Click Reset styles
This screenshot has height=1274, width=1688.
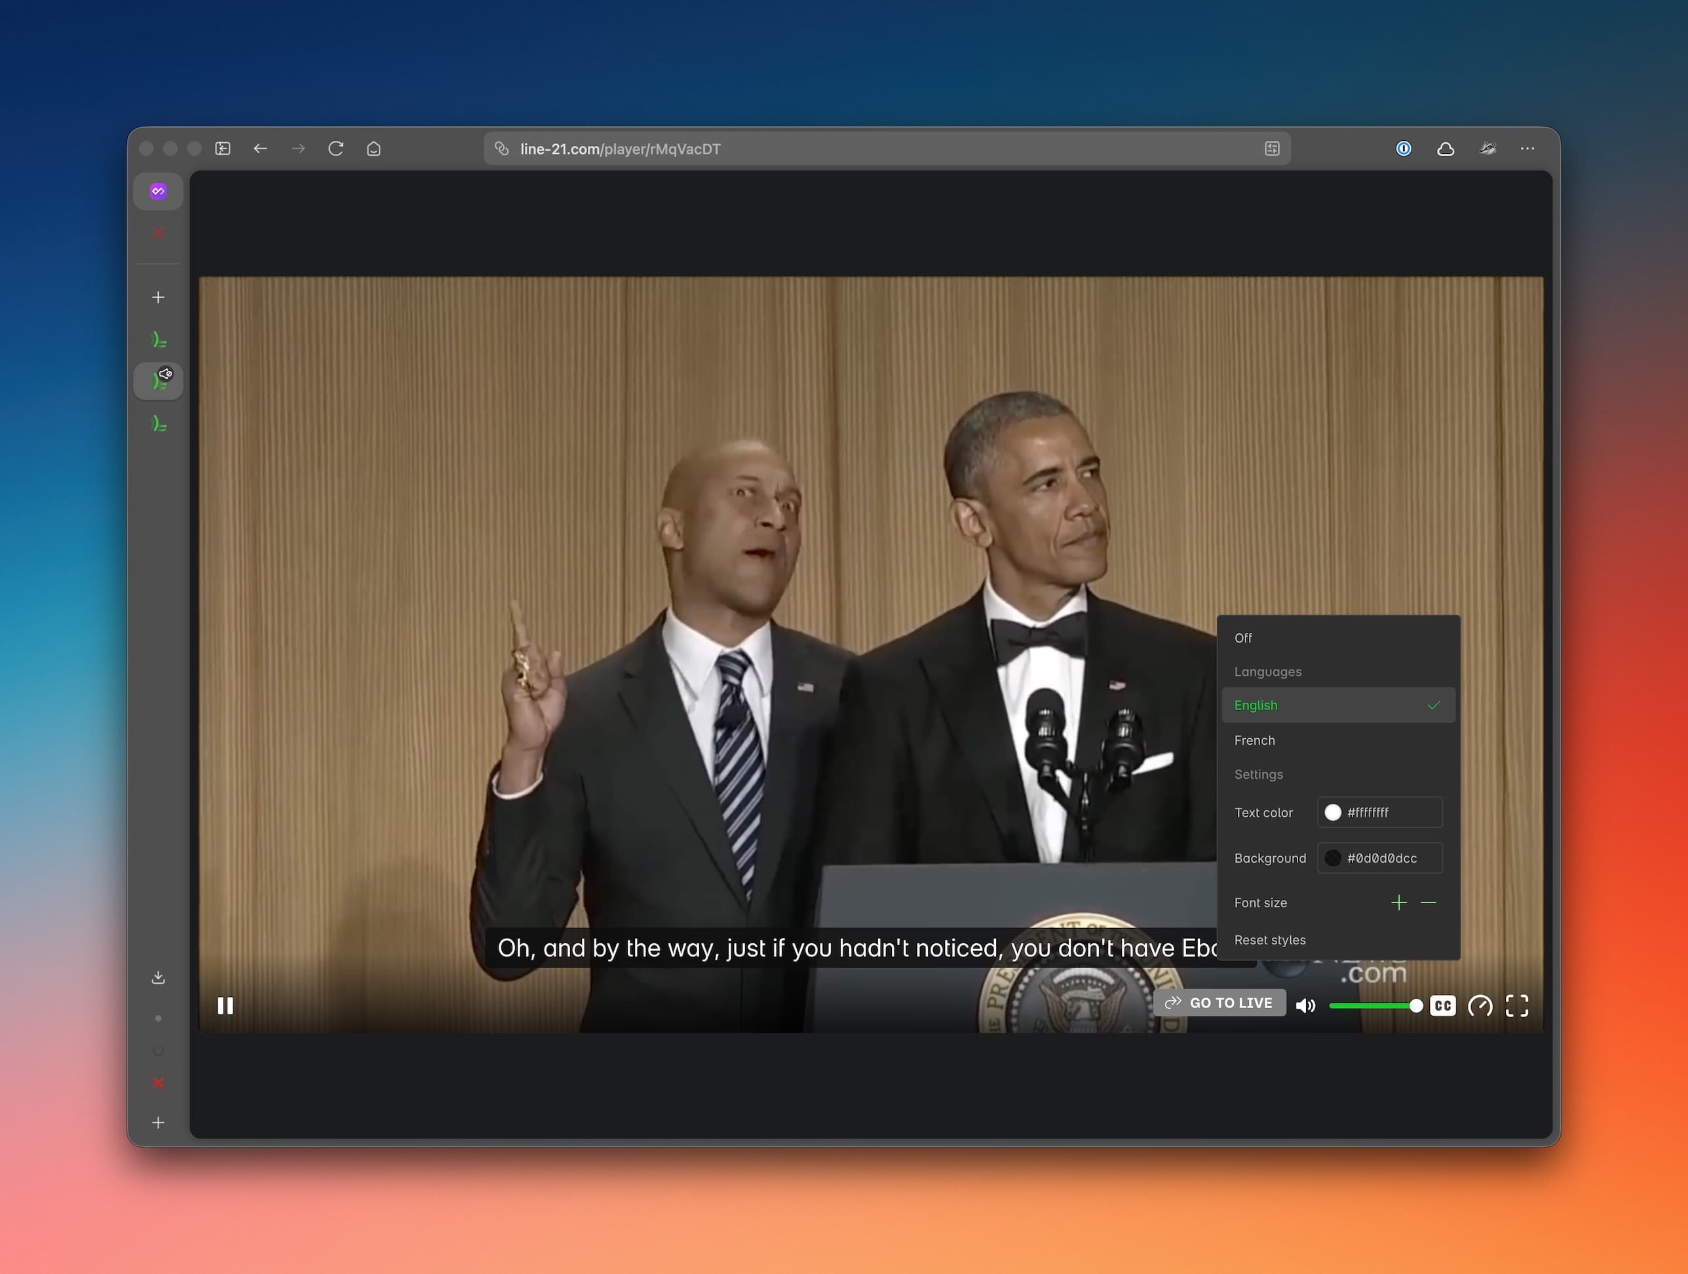[1270, 940]
